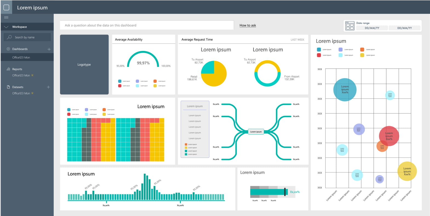
Task: Open Office123 Mon under Datasets
Action: (x=21, y=93)
